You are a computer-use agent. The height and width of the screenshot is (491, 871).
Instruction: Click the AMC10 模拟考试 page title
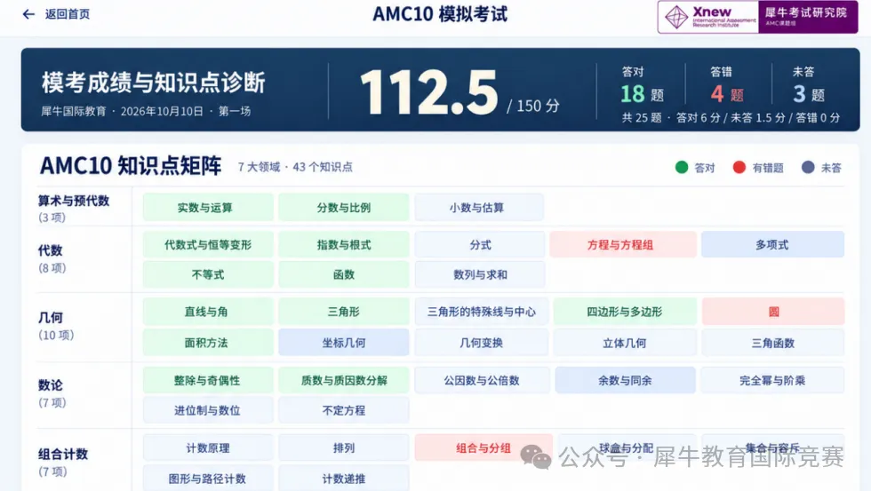pyautogui.click(x=440, y=14)
